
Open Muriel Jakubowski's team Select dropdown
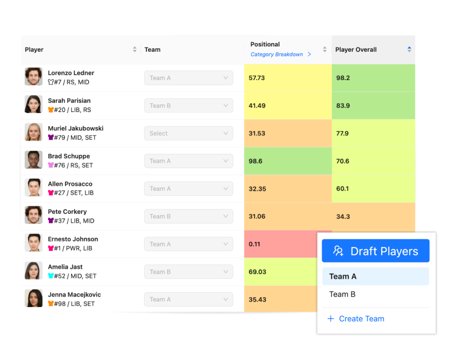pos(188,133)
